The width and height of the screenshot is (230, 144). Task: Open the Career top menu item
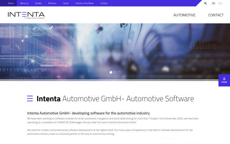tap(66, 3)
